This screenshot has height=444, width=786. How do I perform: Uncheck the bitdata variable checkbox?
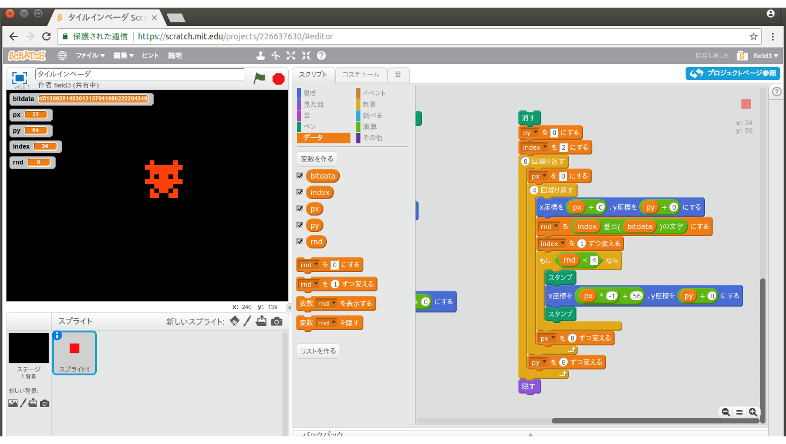pos(300,176)
